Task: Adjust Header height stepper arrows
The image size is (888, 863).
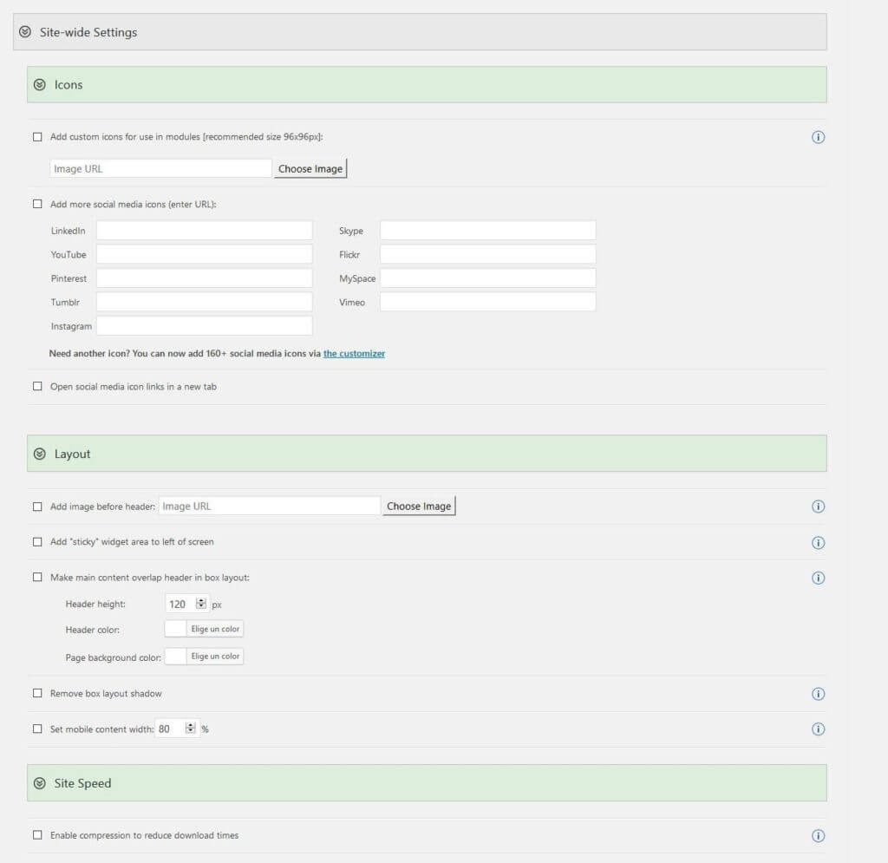Action: tap(201, 604)
